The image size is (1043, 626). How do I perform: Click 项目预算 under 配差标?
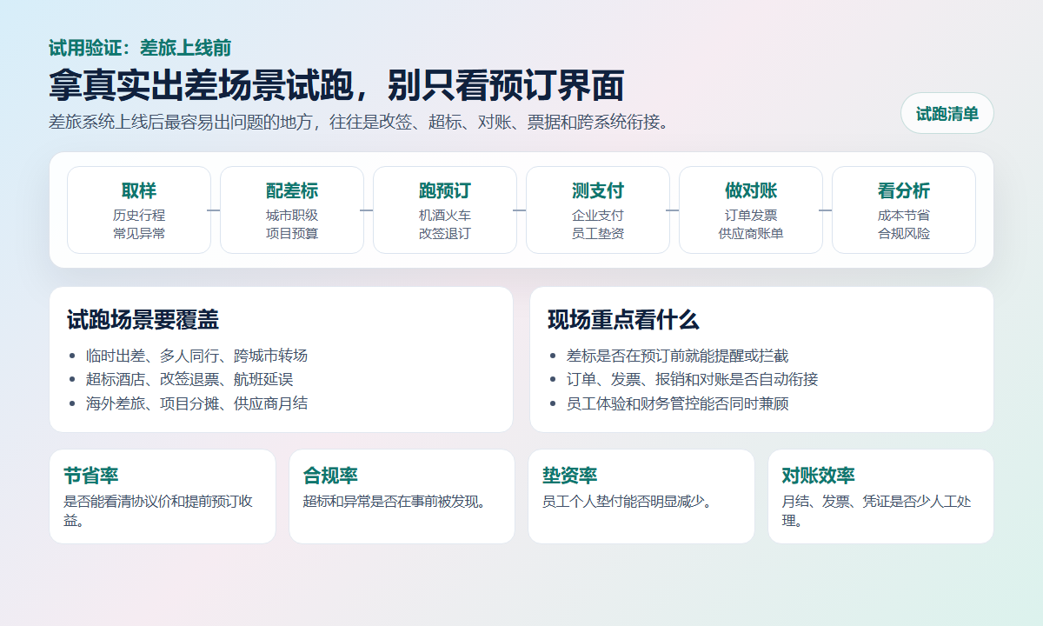[292, 234]
